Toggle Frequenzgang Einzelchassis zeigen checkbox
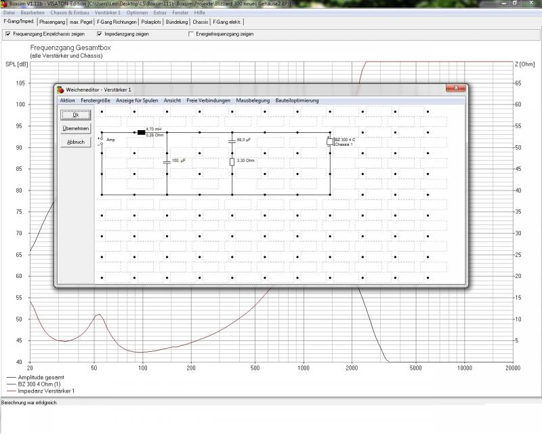 coord(7,34)
